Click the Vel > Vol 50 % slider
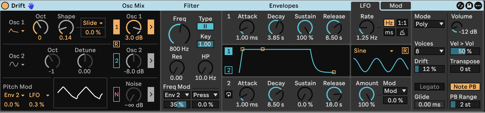This screenshot has width=485, height=113. coord(465,51)
